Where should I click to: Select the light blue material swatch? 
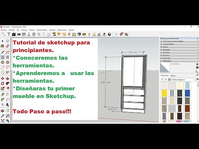(187, 85)
